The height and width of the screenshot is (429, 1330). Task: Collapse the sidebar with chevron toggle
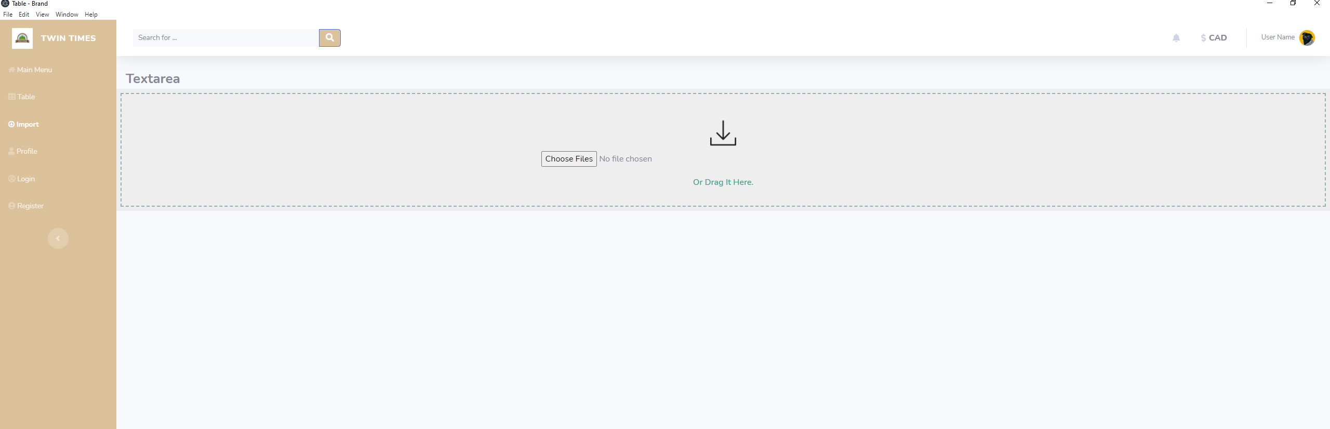tap(58, 238)
